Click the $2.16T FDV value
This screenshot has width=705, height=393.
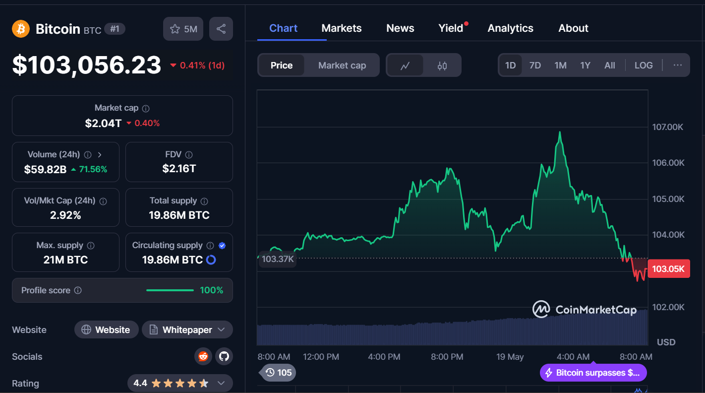179,169
